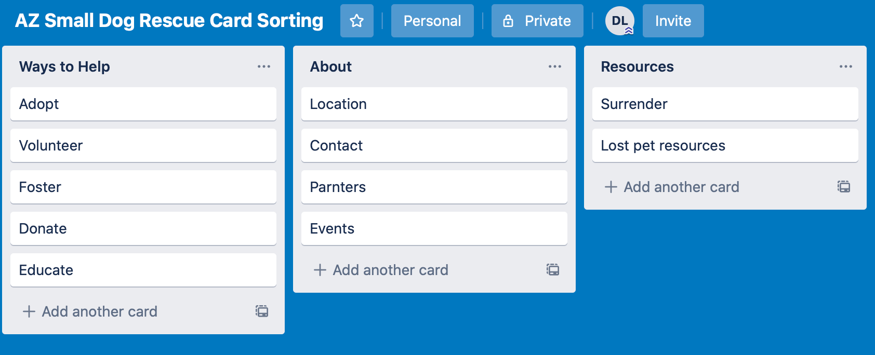The width and height of the screenshot is (875, 355).
Task: Add another card to the About list
Action: 421,270
